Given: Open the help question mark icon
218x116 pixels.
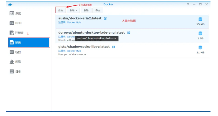Looking at the screenshot, I should point(188,4).
